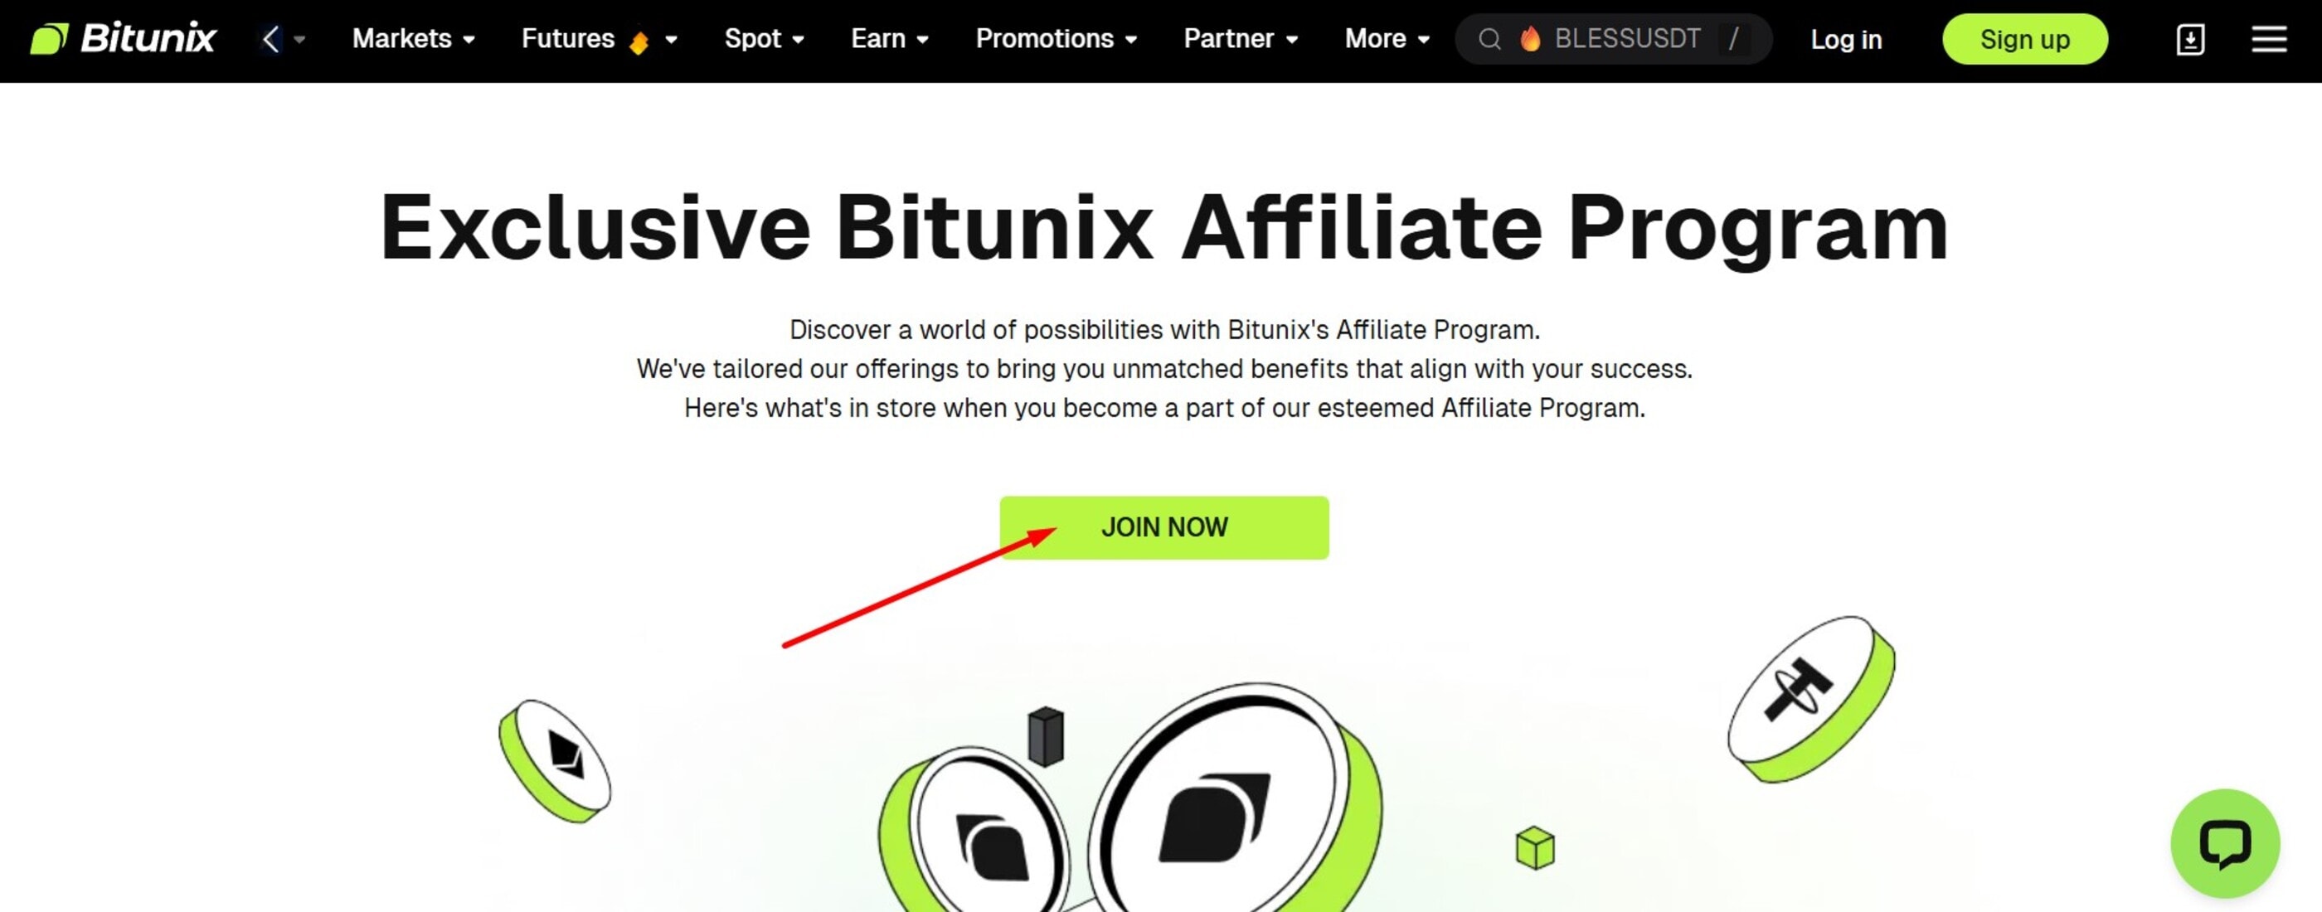Open the Earn menu
This screenshot has width=2322, height=912.
(890, 39)
